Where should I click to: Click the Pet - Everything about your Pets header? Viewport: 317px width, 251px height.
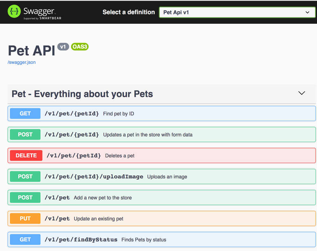click(x=82, y=94)
